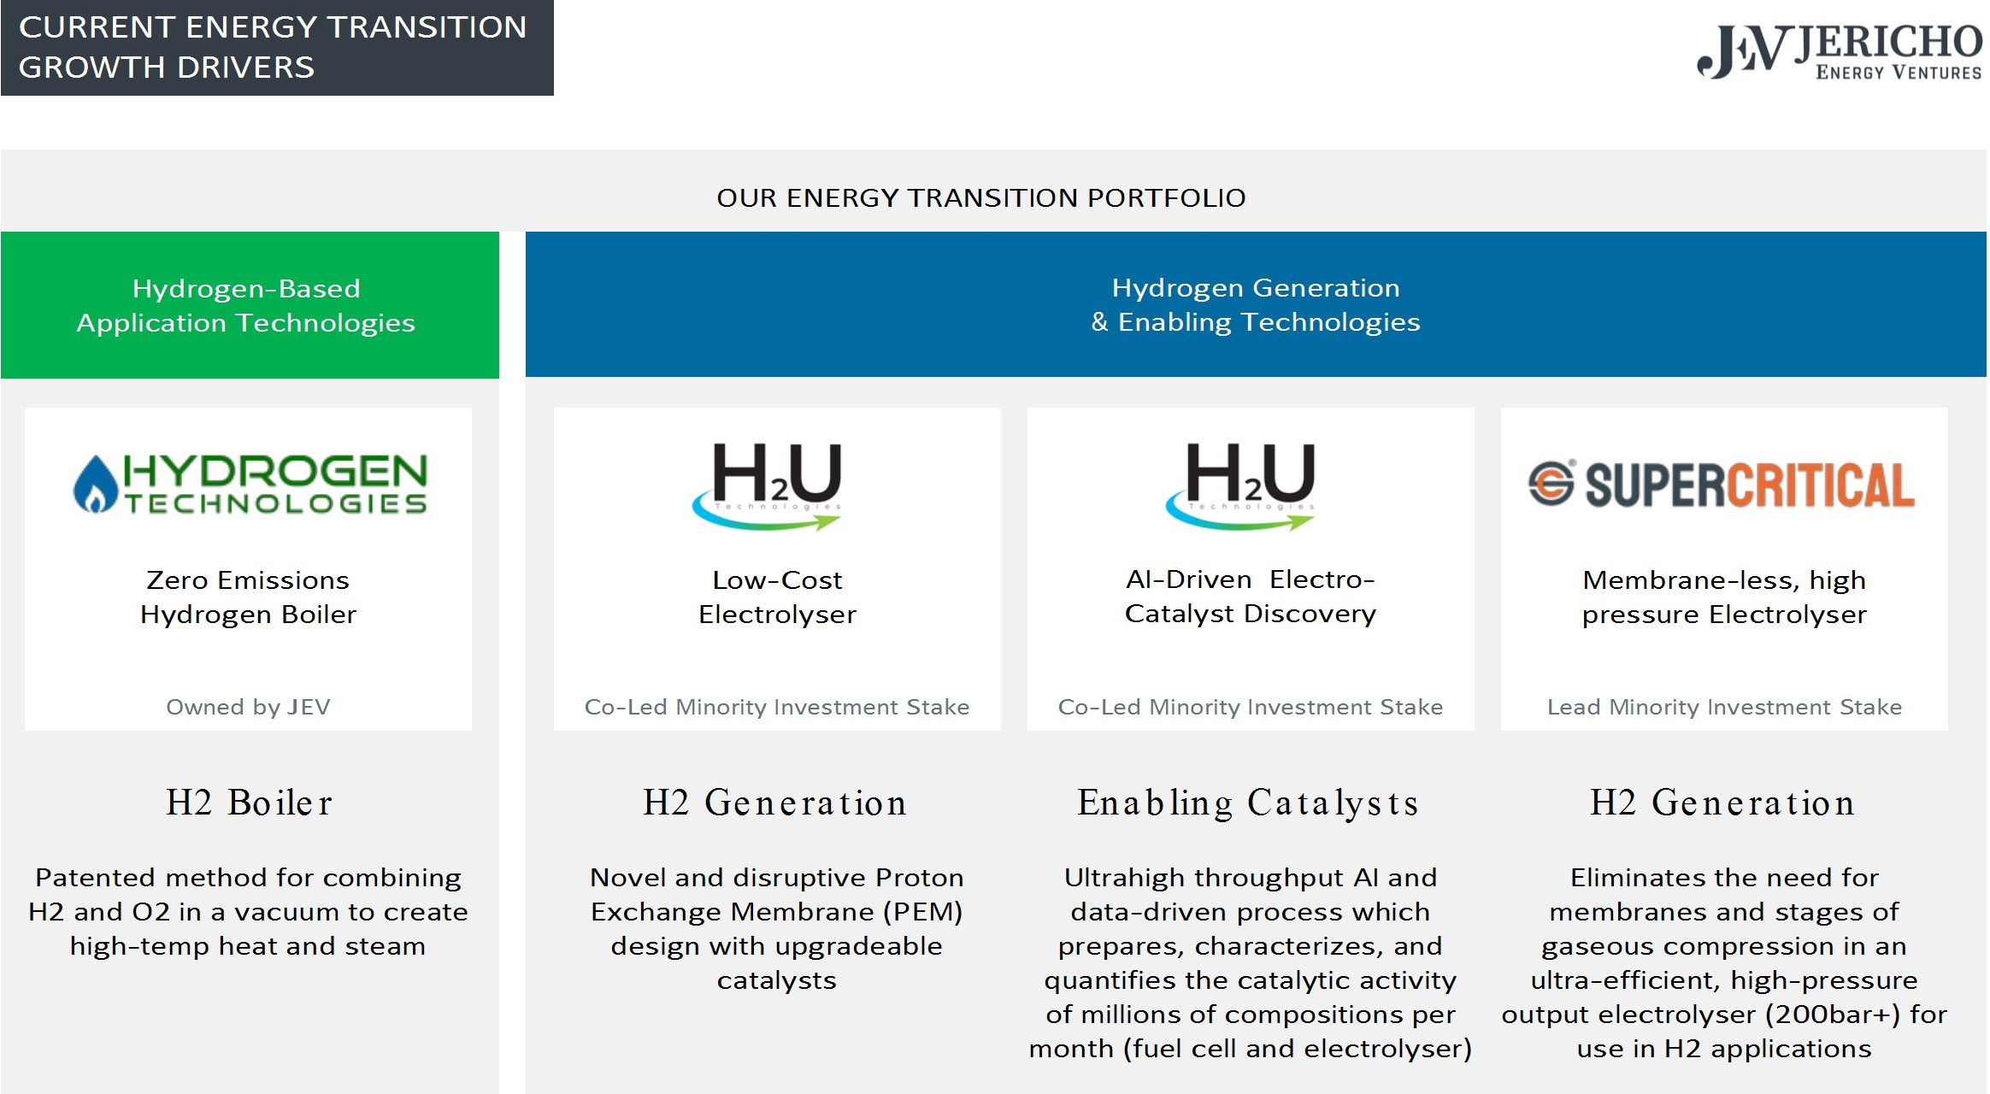Select the Membrane-less, high pressure Electrolyser text
This screenshot has width=1990, height=1094.
(x=1724, y=597)
